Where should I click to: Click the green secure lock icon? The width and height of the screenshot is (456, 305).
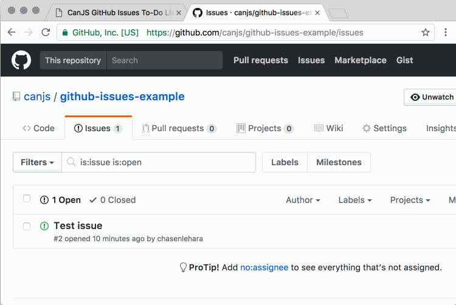pyautogui.click(x=65, y=32)
